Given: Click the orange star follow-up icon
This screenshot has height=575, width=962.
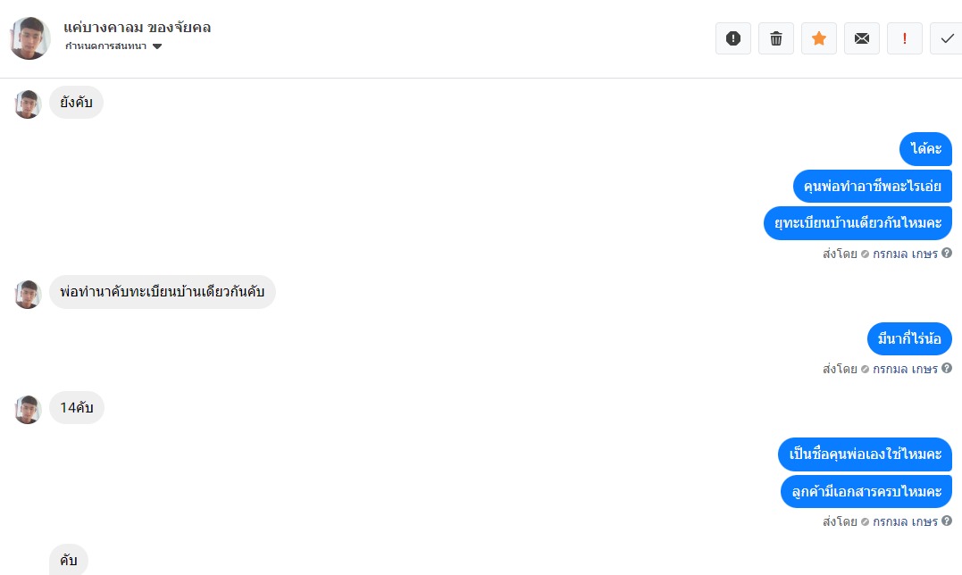Looking at the screenshot, I should (x=819, y=38).
